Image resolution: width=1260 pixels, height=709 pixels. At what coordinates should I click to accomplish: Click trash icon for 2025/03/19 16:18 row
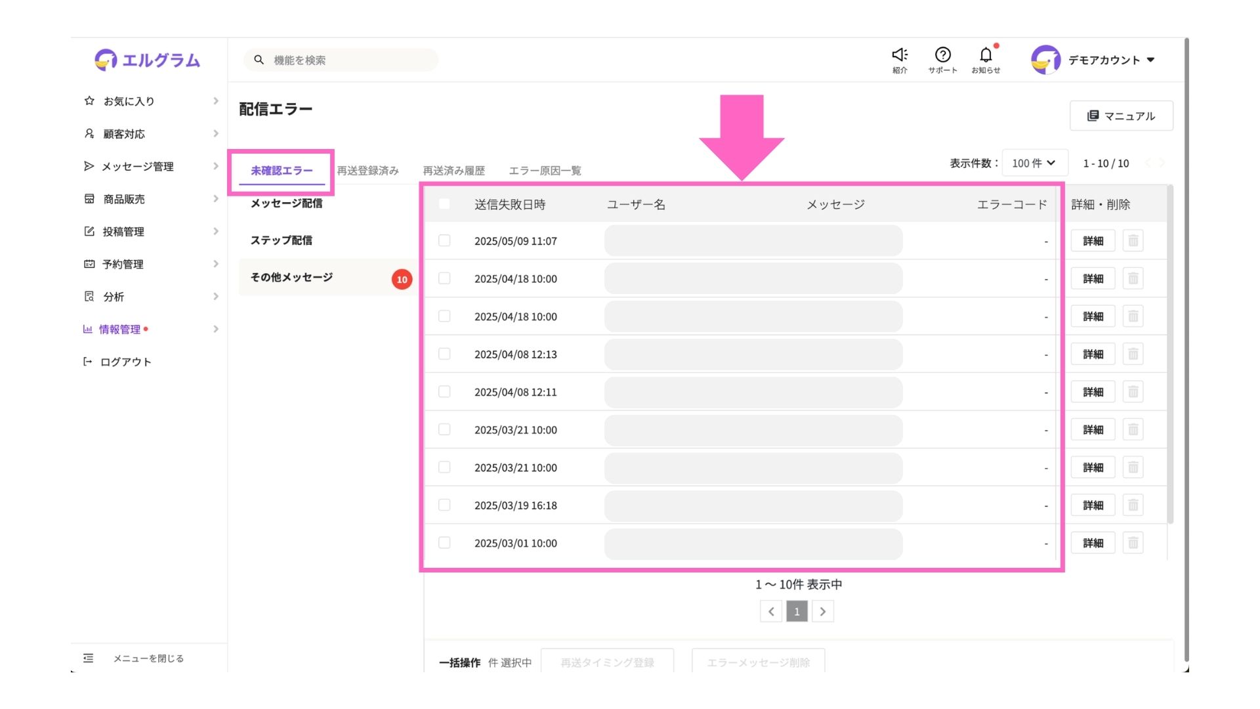click(1133, 505)
